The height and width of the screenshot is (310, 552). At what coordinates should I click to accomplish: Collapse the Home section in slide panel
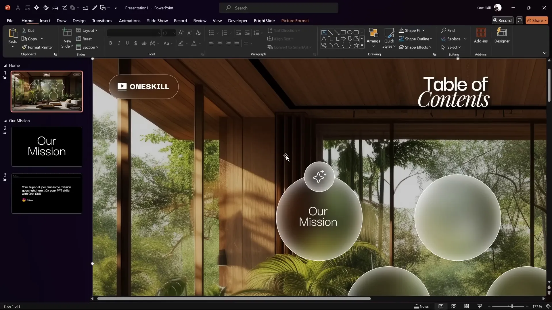[5, 65]
